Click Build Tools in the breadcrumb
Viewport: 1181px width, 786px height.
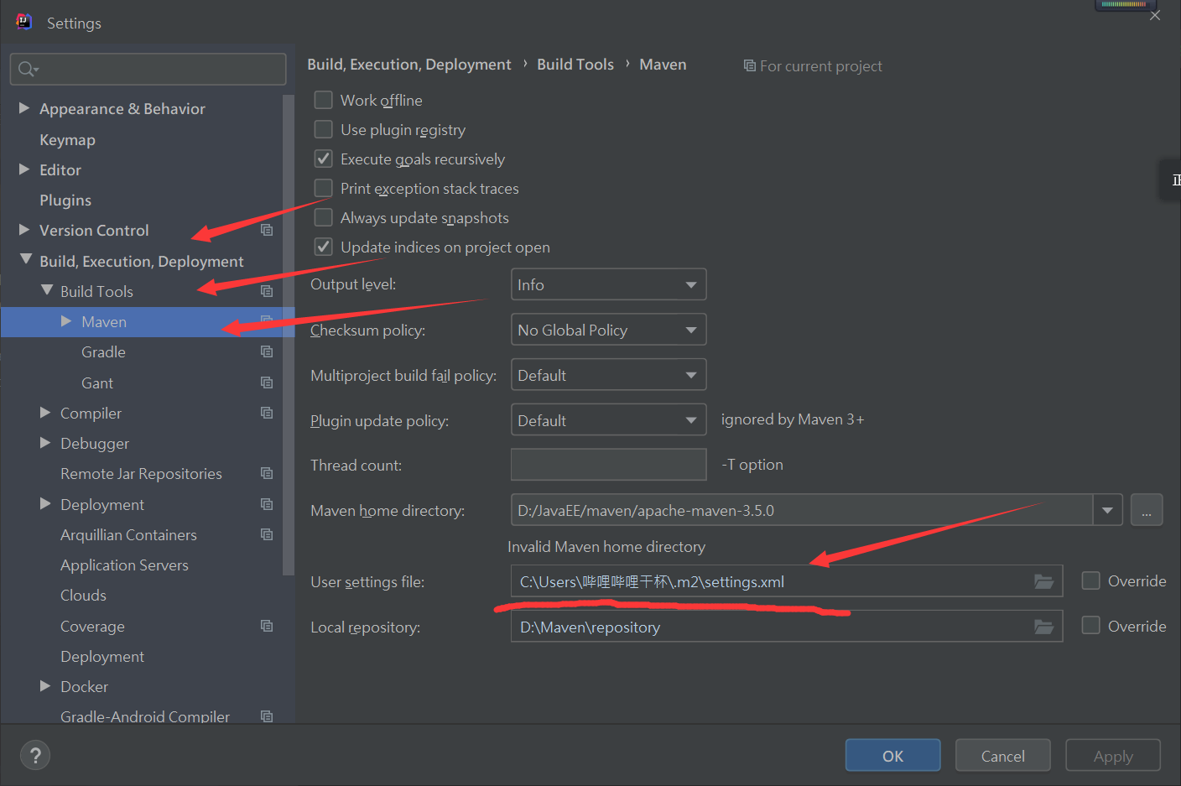tap(575, 65)
